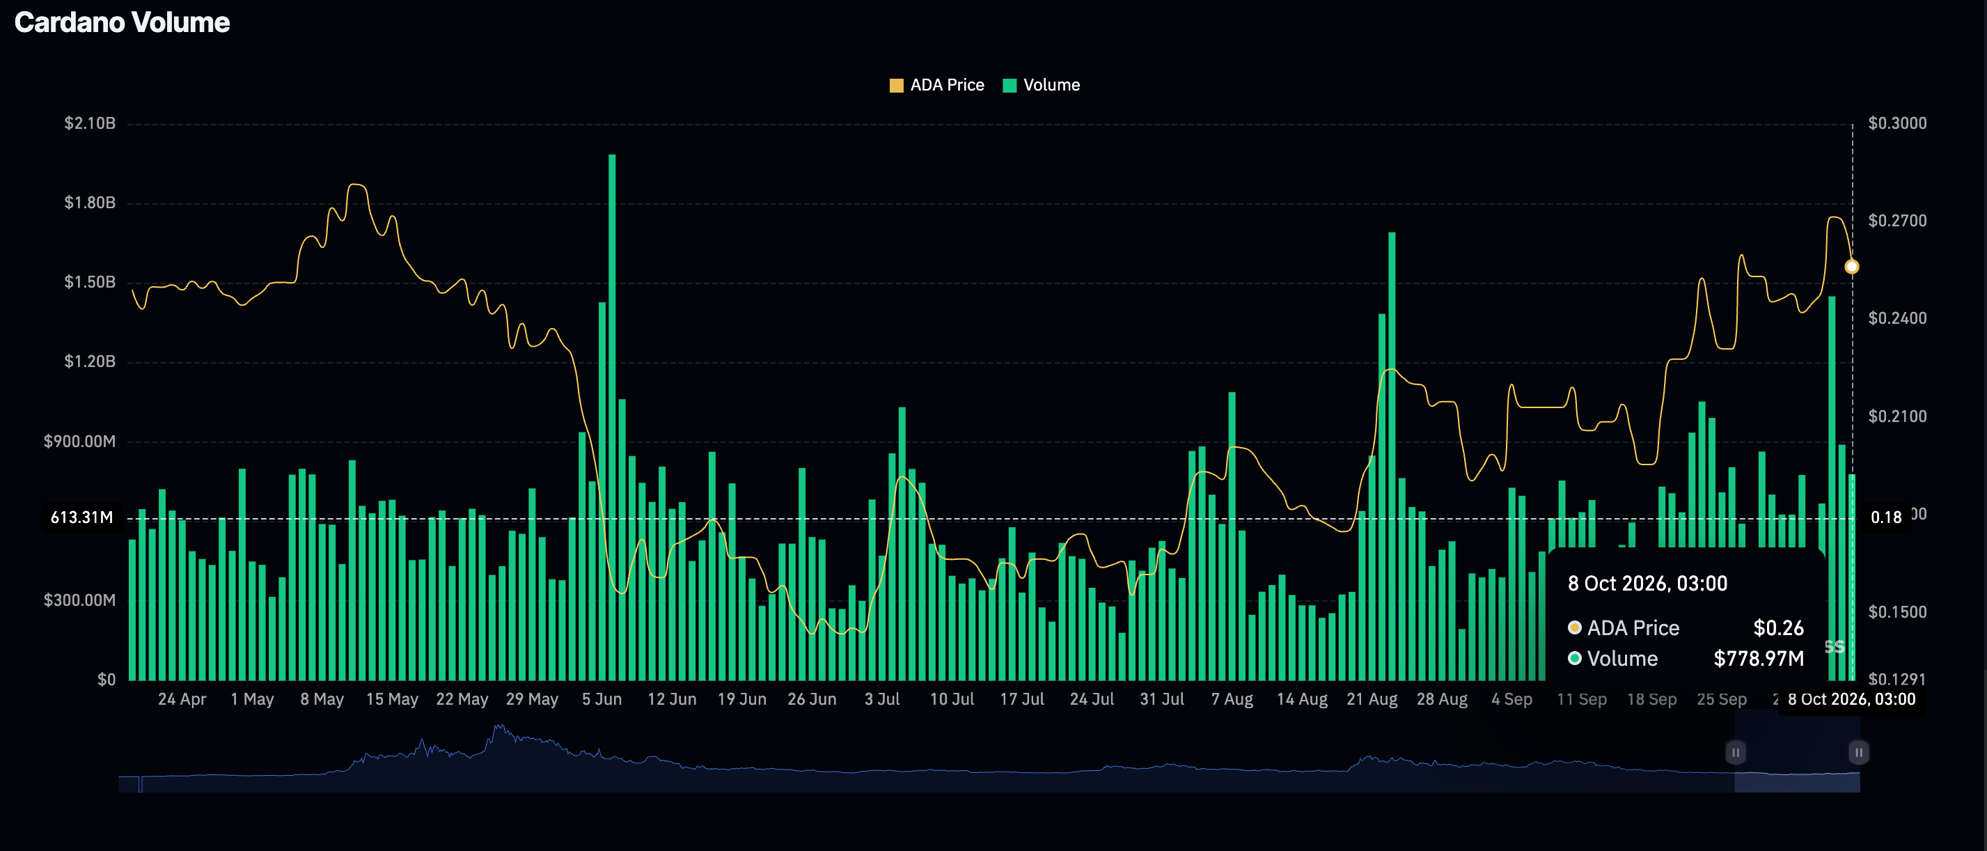The width and height of the screenshot is (1987, 851).
Task: Click the $300.00M left axis label
Action: pos(79,600)
